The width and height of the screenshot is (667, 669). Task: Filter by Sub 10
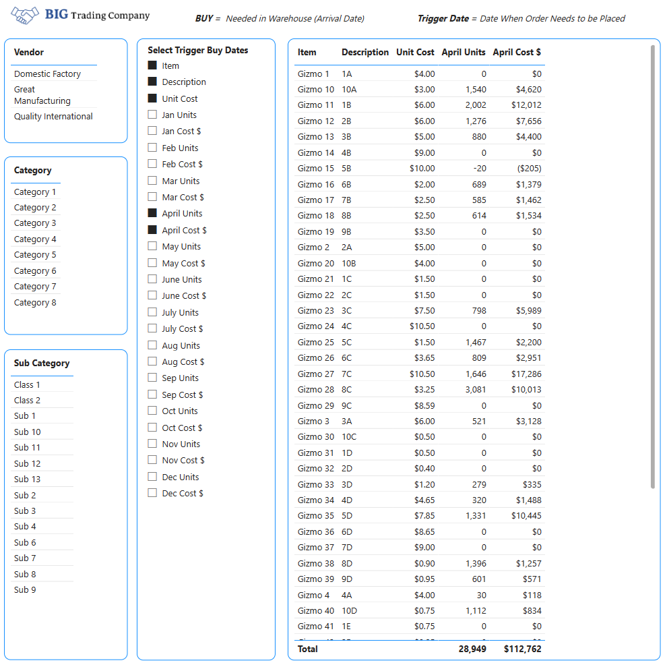tap(27, 432)
